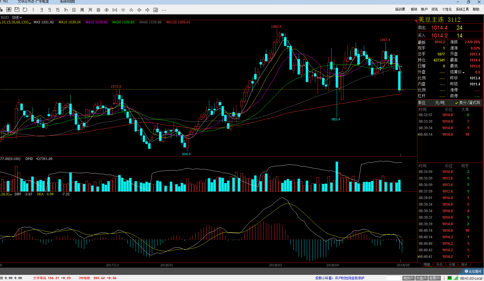484x281 pixels.
Task: Click the empty input box in status bar
Action: (393, 278)
